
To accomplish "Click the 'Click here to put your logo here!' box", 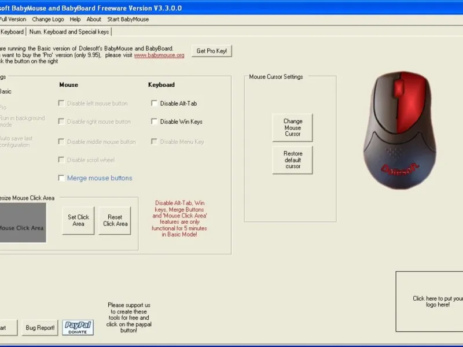I will (429, 301).
